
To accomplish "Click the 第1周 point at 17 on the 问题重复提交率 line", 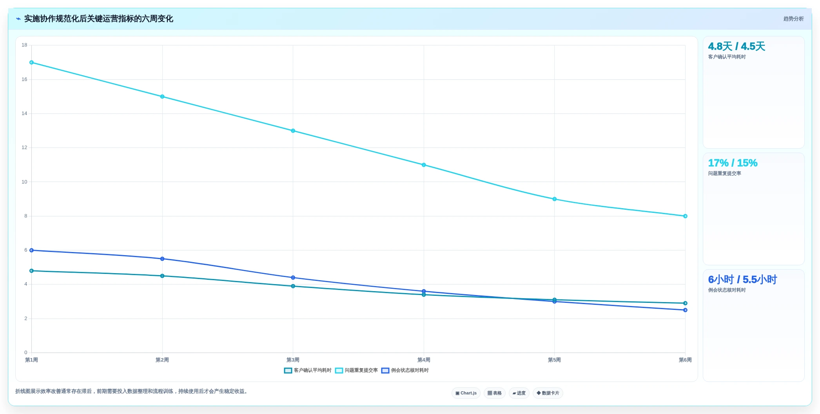I will (32, 63).
